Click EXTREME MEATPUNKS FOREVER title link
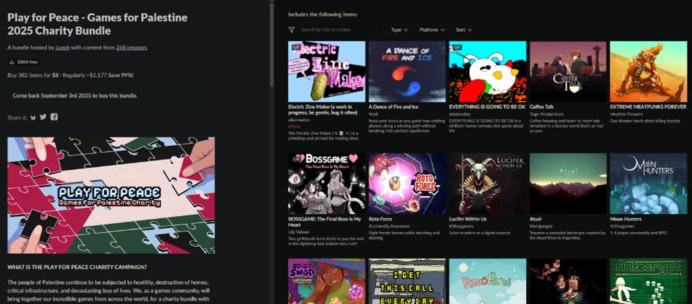 click(648, 106)
